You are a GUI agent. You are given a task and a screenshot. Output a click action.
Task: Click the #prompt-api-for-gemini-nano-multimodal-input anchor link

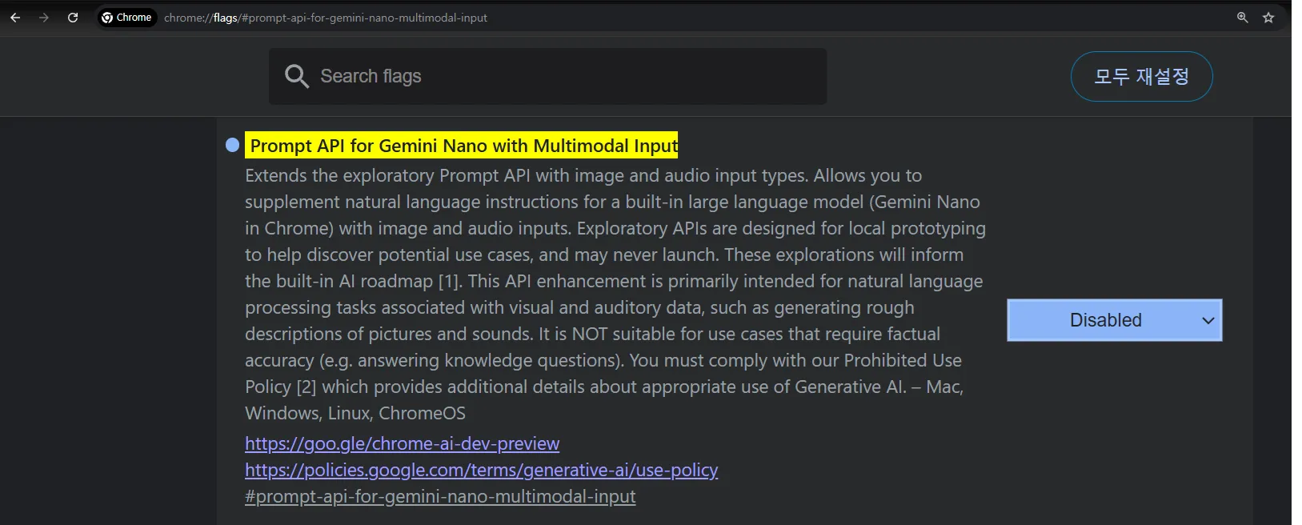(x=440, y=496)
